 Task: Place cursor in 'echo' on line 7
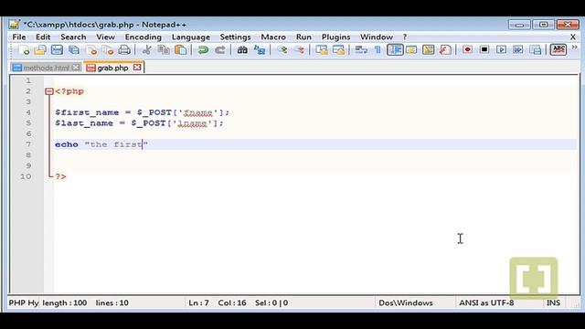coord(67,144)
